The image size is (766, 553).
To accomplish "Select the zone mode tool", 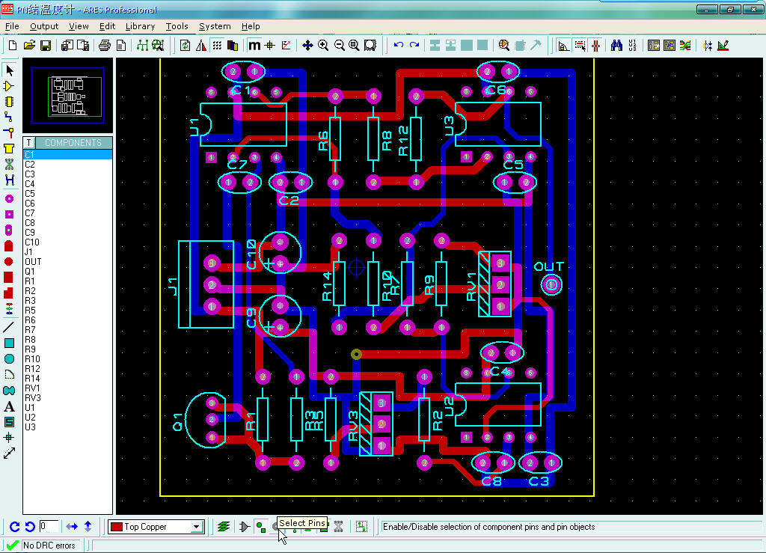I will [9, 148].
